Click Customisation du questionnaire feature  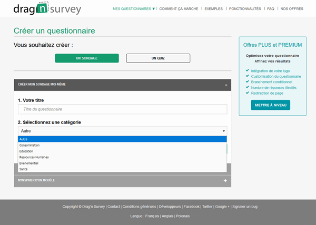click(276, 76)
